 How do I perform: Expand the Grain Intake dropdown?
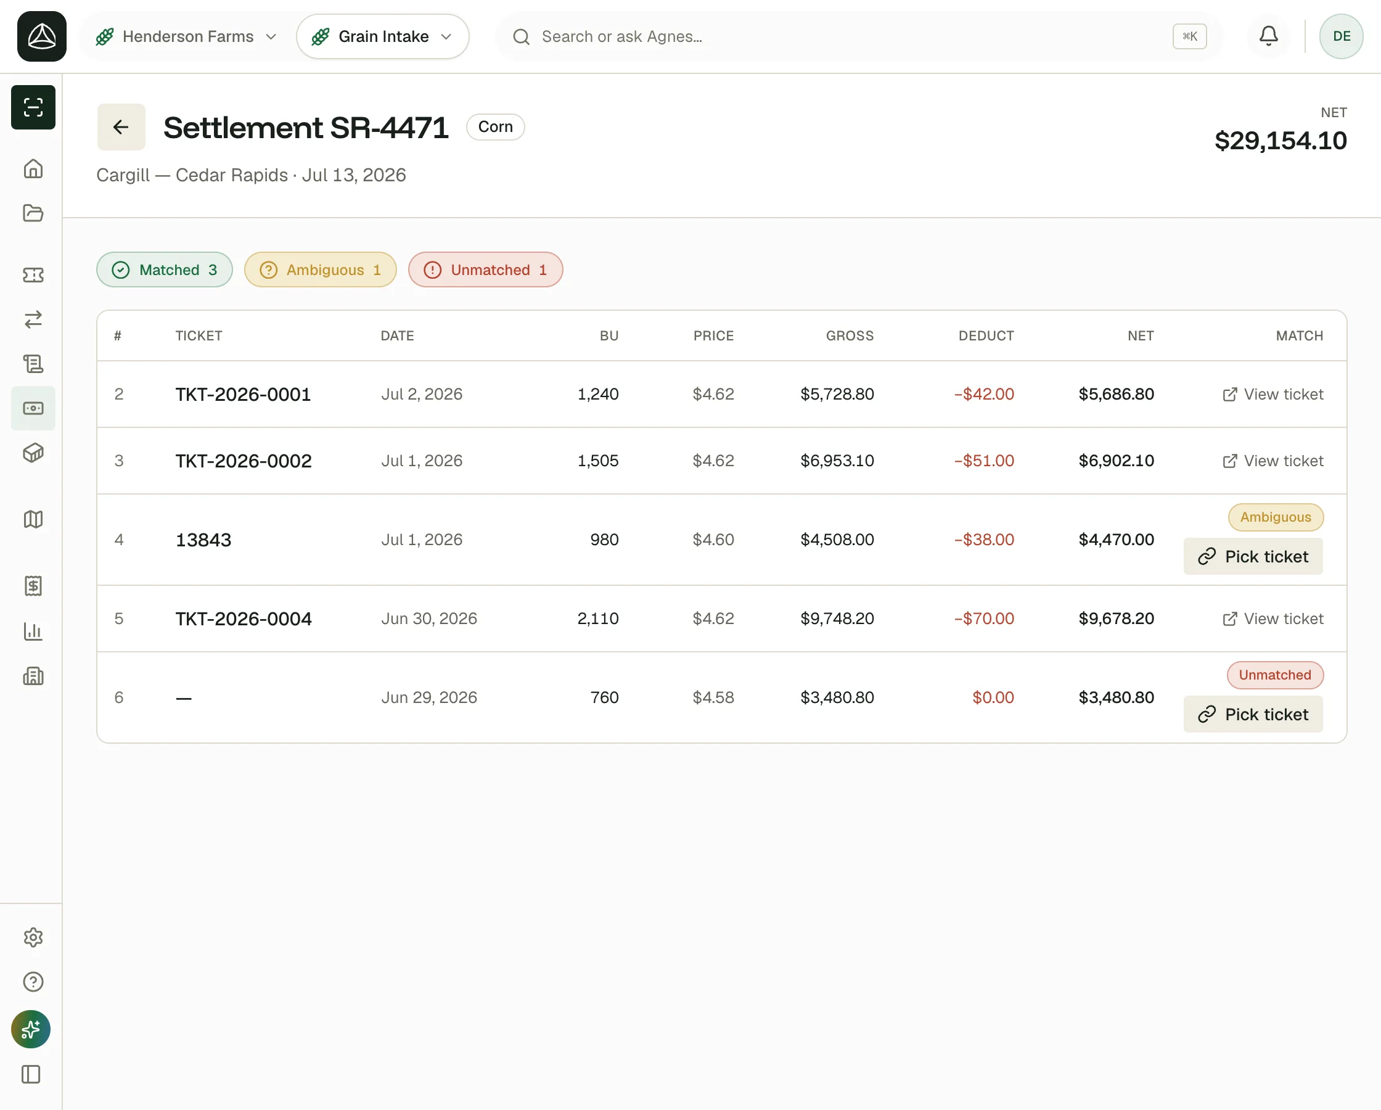point(382,36)
